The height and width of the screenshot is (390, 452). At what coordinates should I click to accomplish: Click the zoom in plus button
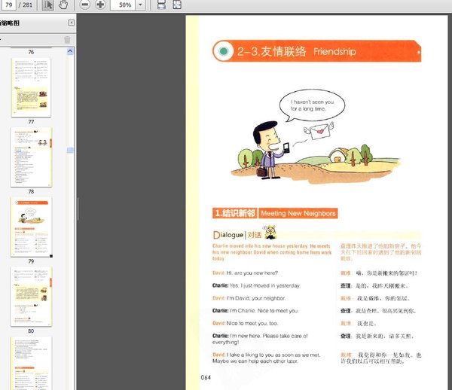100,5
